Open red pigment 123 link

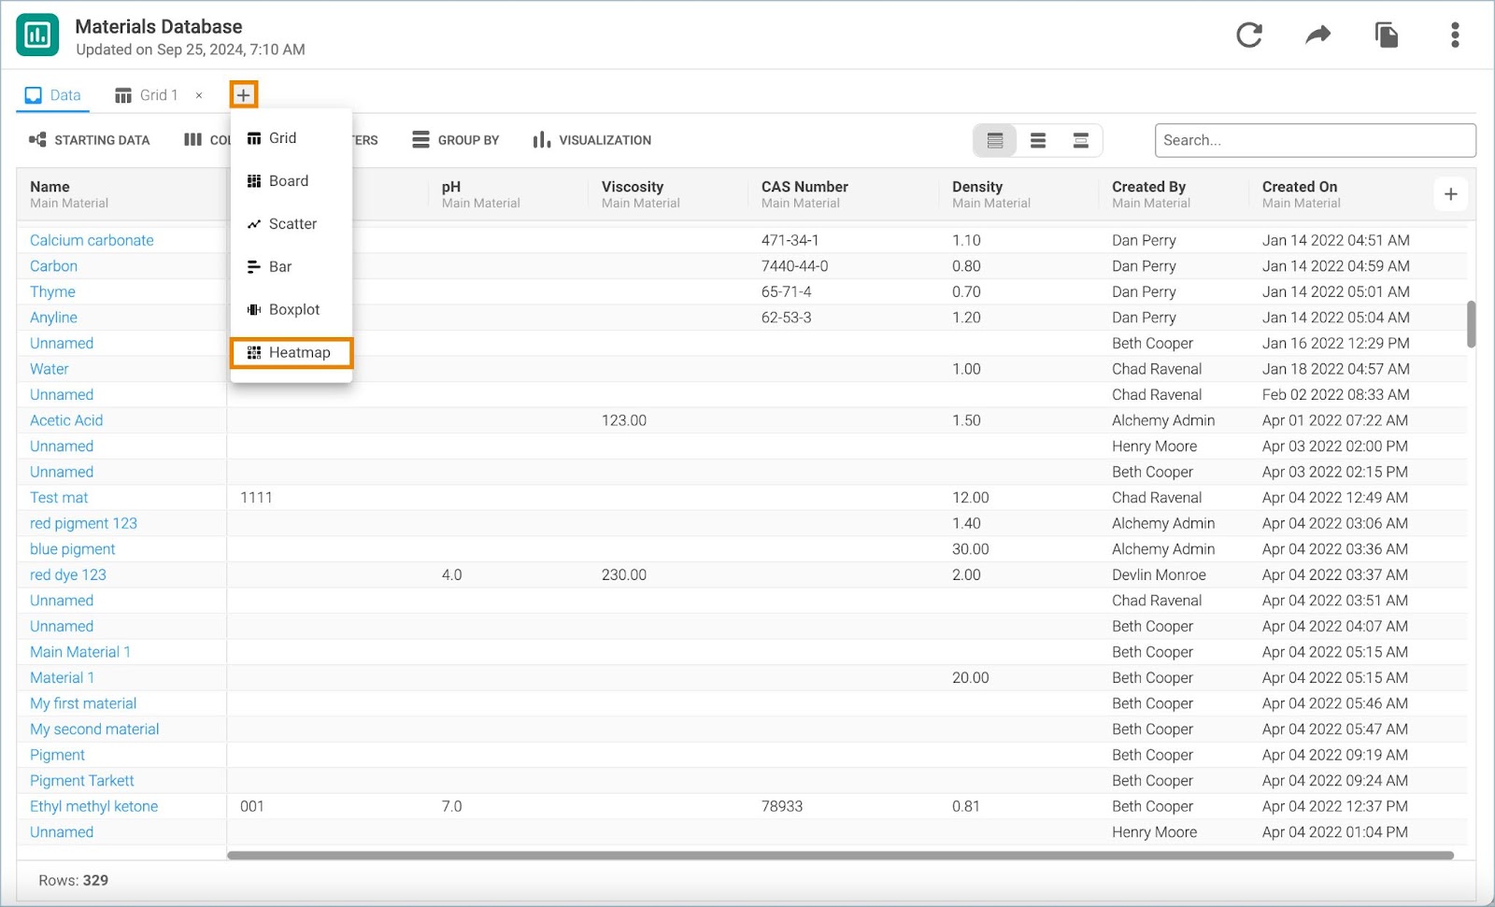[83, 523]
